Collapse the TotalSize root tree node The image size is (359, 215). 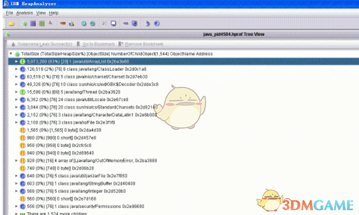pyautogui.click(x=11, y=54)
